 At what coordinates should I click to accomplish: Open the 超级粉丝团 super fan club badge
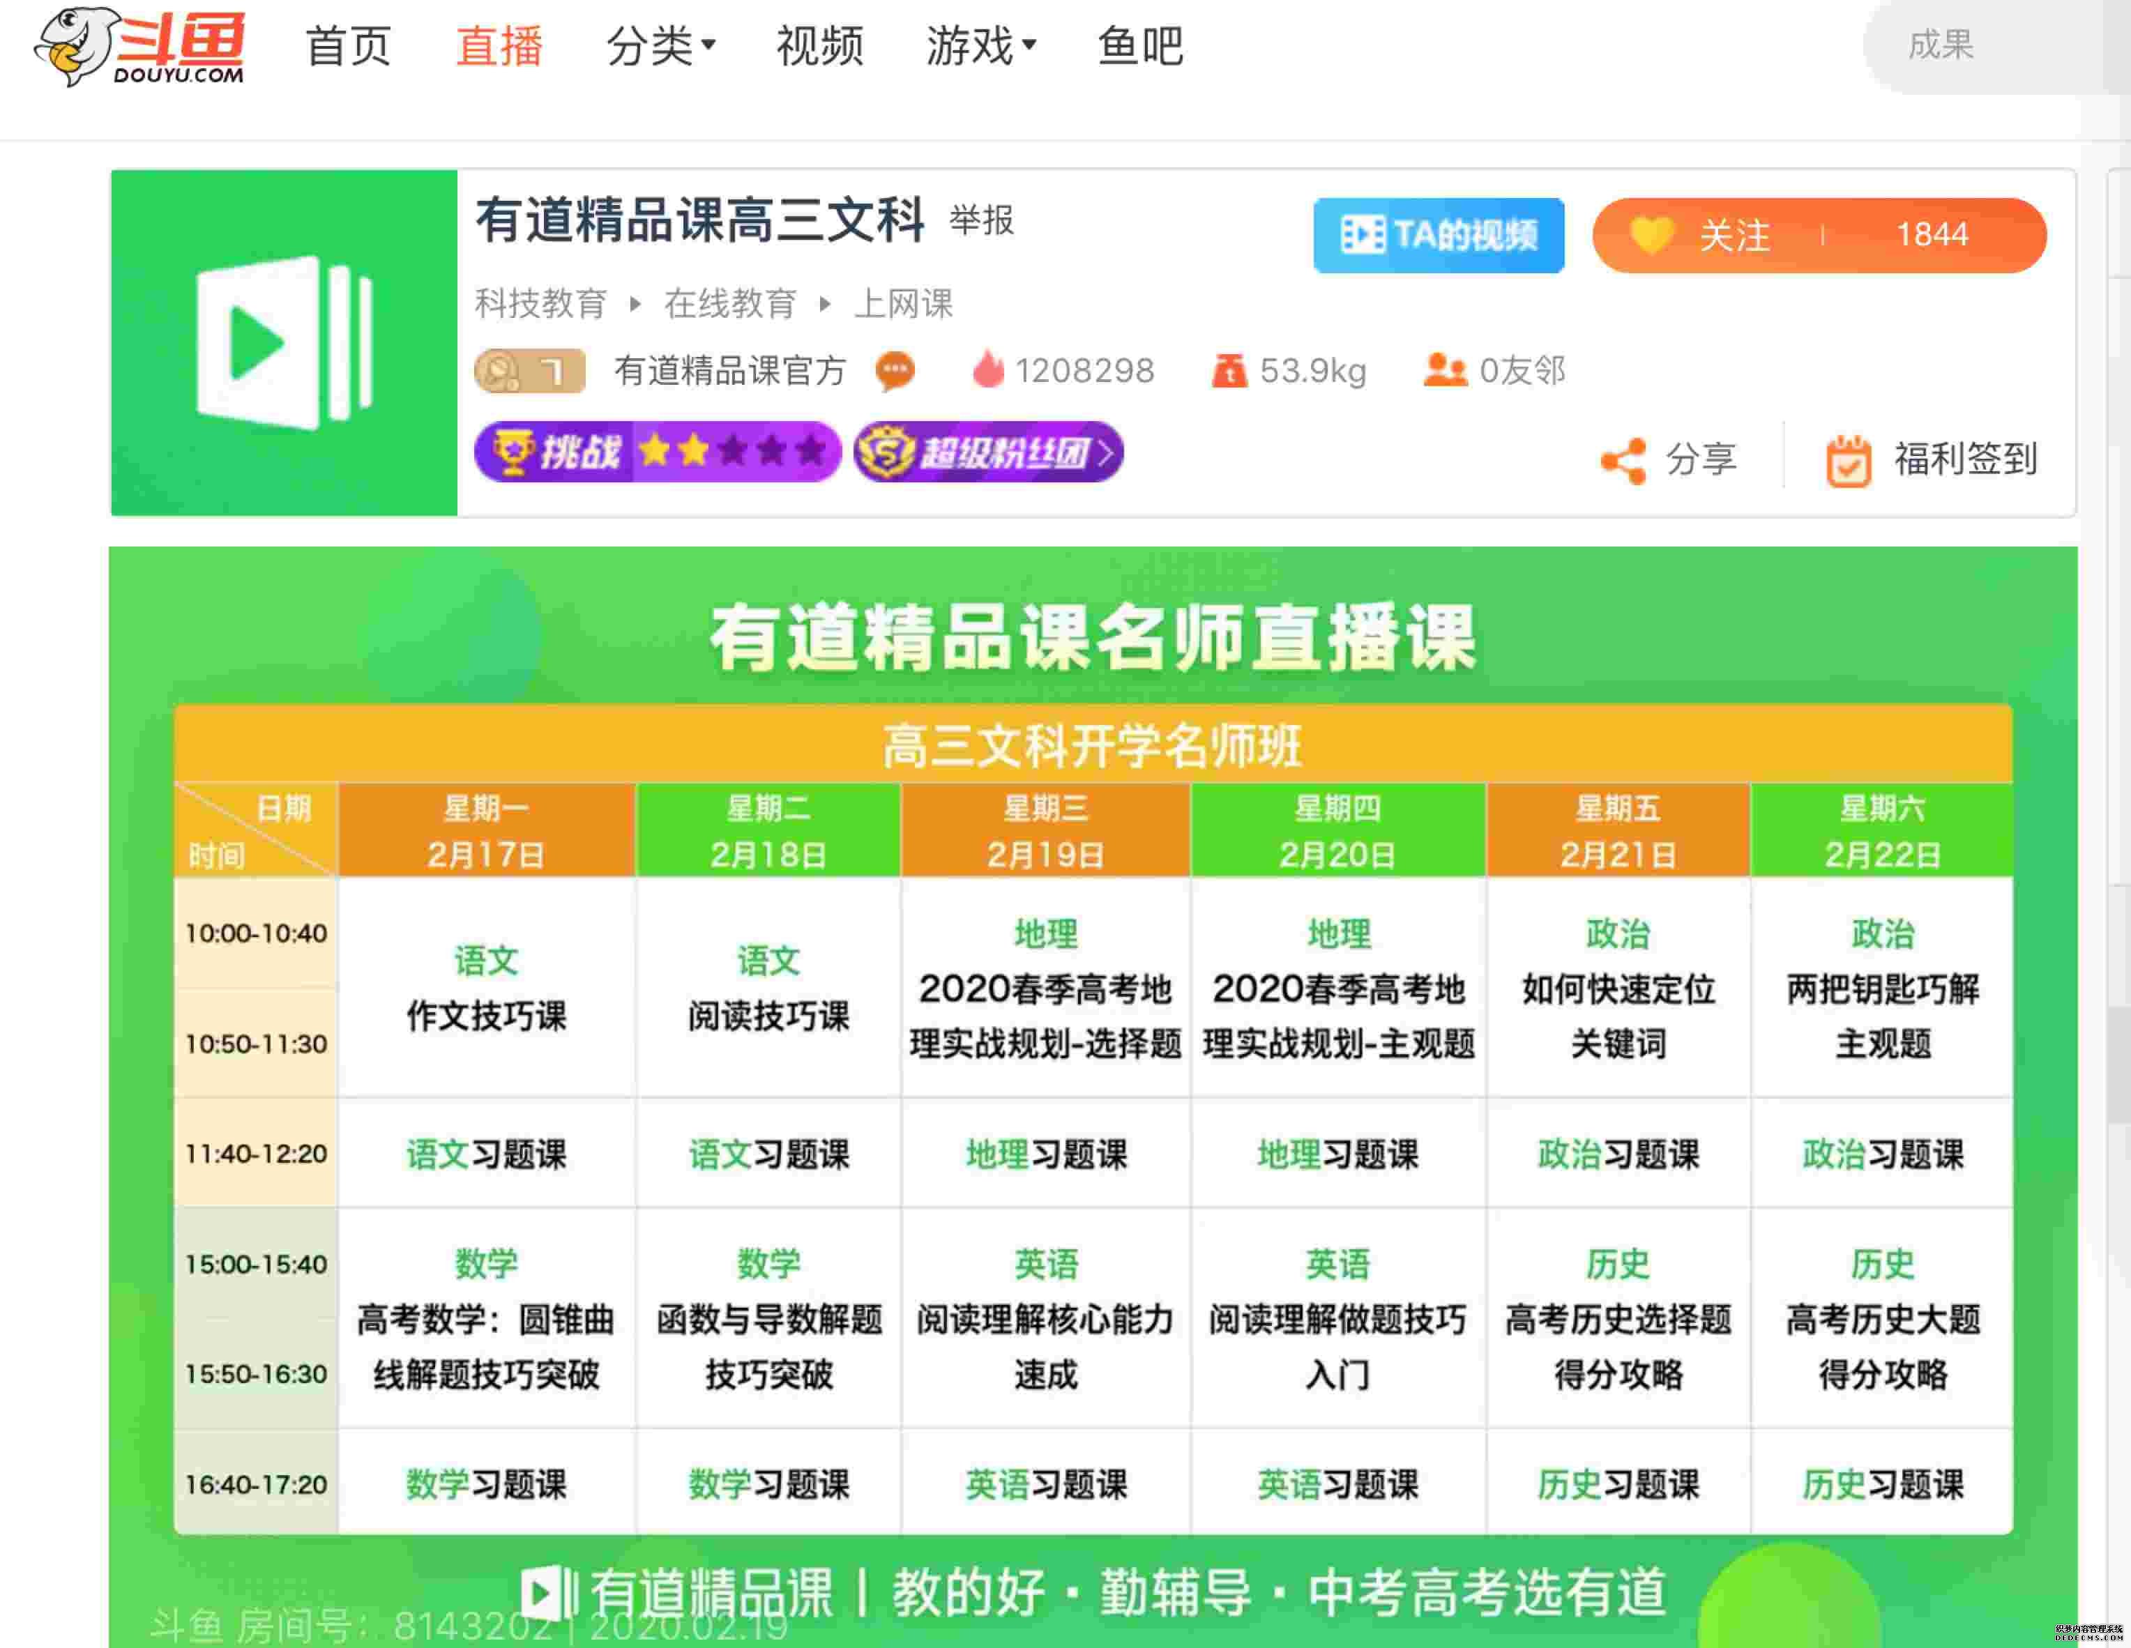pos(987,452)
